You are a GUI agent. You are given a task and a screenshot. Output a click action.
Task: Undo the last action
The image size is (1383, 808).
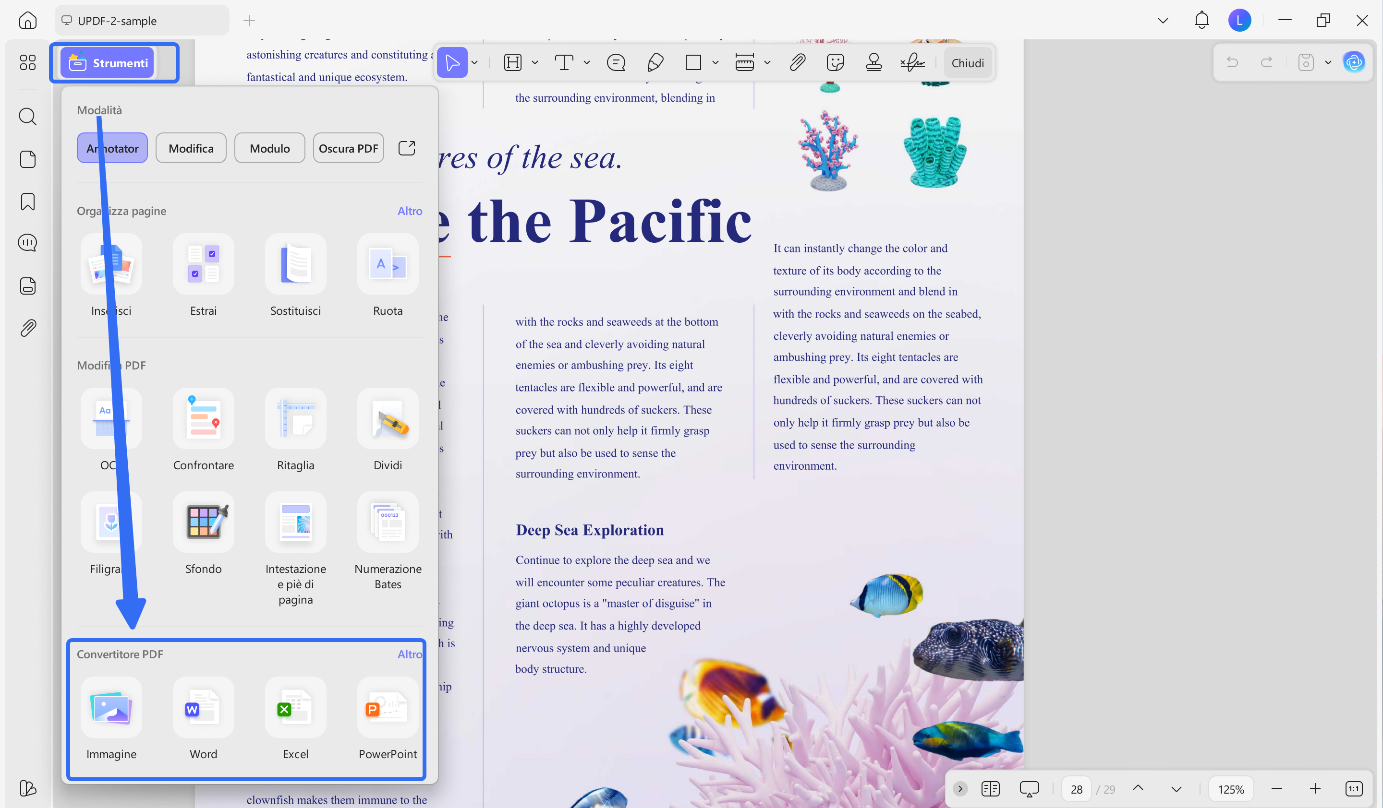tap(1233, 62)
